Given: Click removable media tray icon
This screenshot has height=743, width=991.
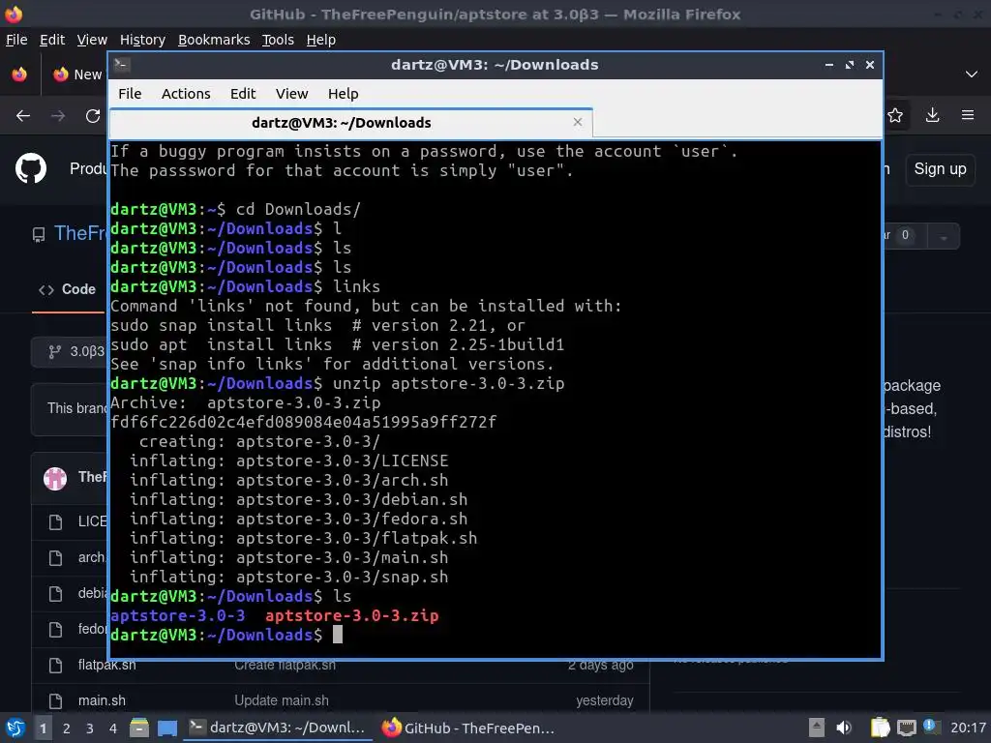Looking at the screenshot, I should click(x=817, y=728).
